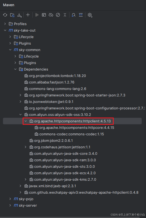Screen dimensions: 146x218
Task: Expand the sky-server module
Action: click(10, 206)
